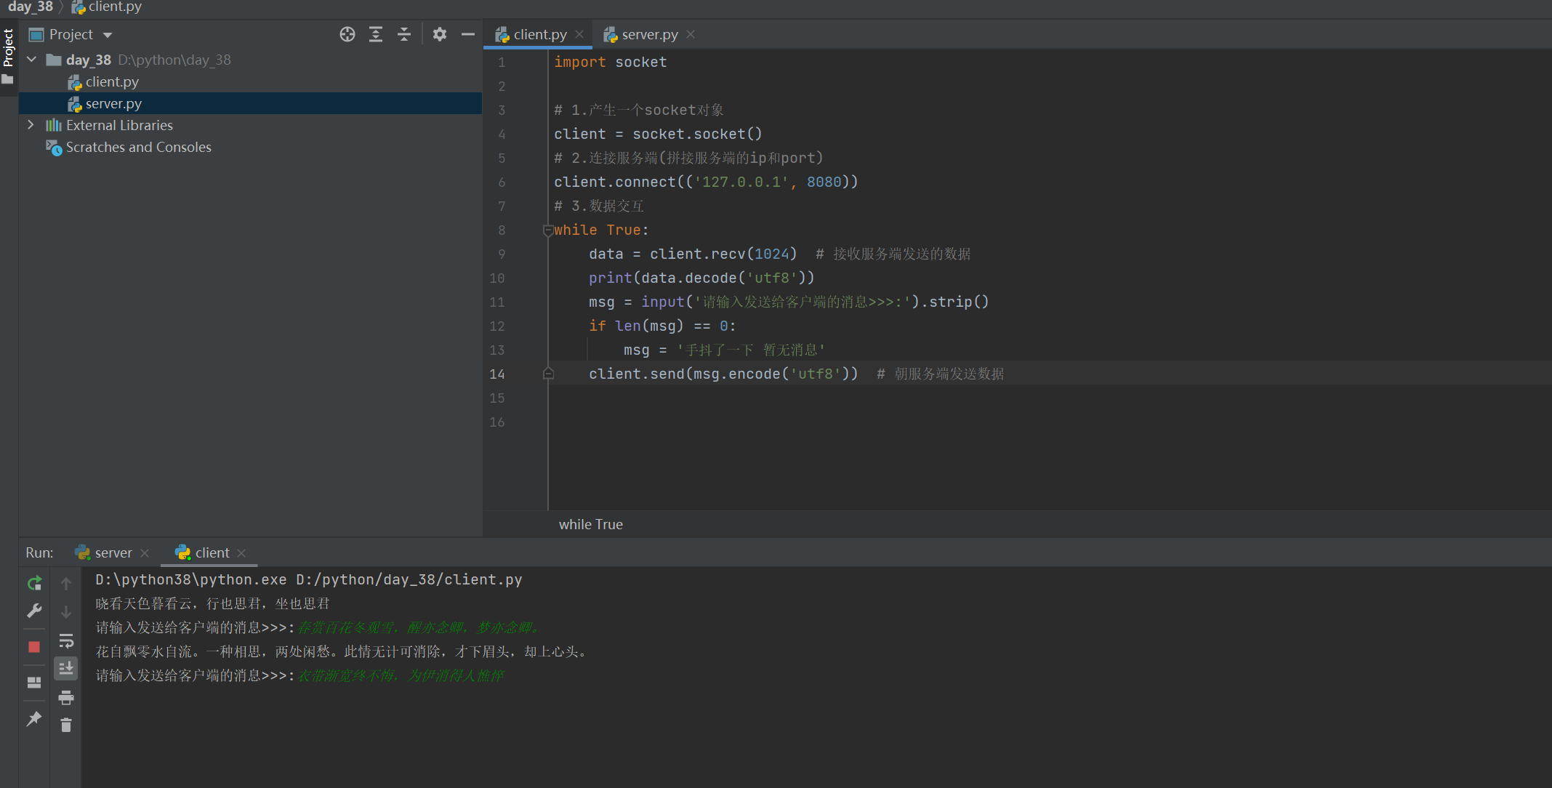Stop the running client process

pyautogui.click(x=34, y=646)
